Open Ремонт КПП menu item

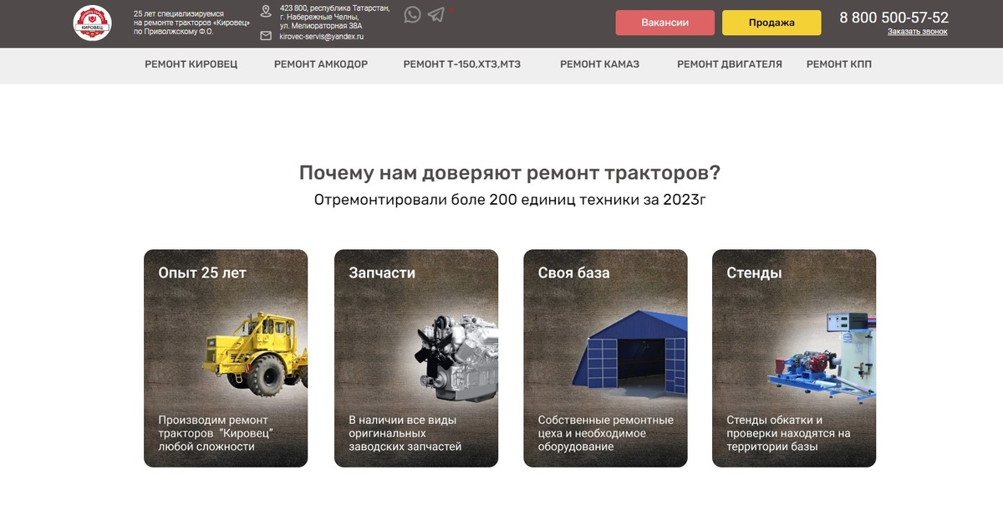click(x=839, y=64)
